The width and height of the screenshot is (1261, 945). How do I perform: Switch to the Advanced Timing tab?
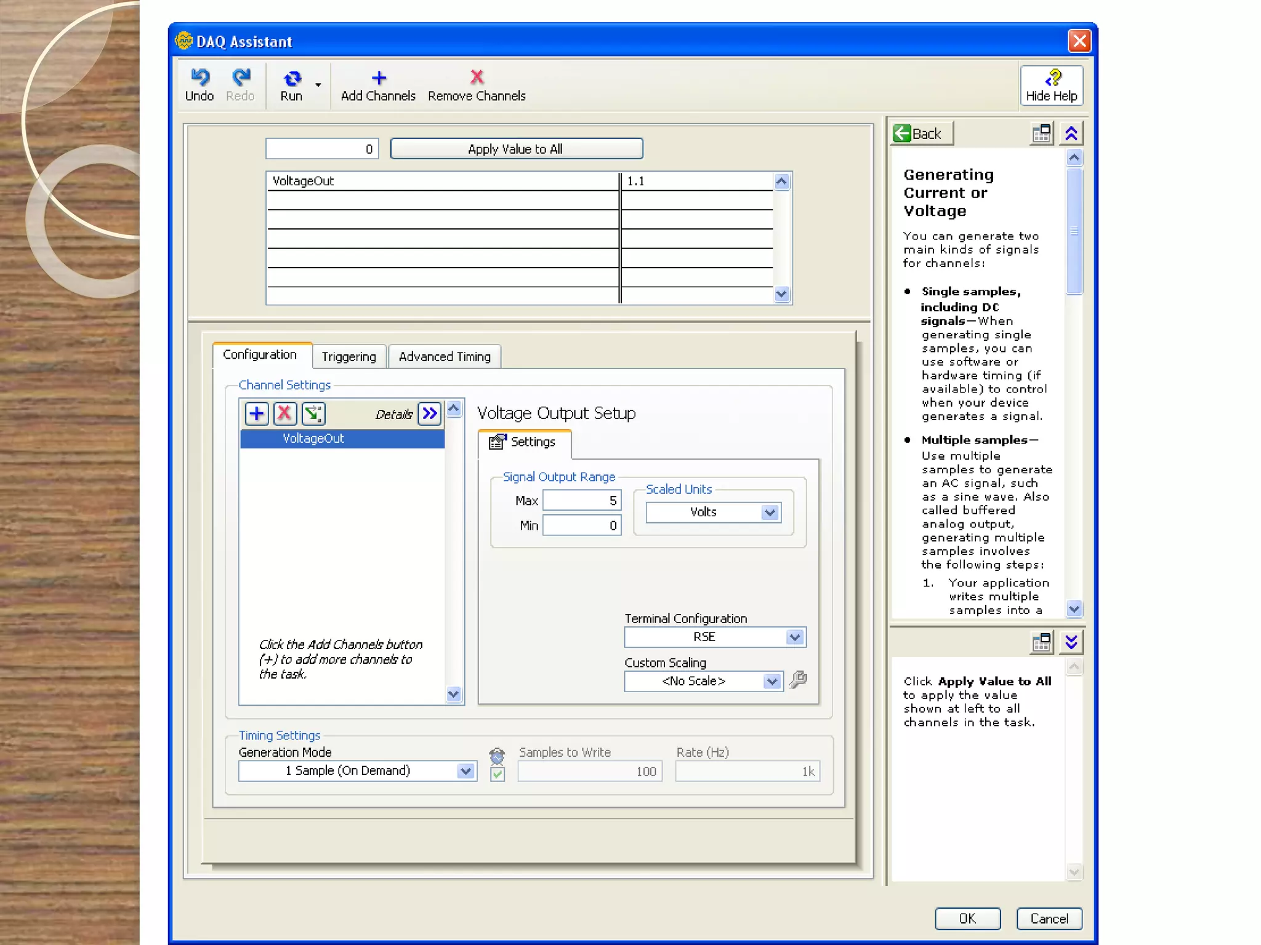pos(445,357)
